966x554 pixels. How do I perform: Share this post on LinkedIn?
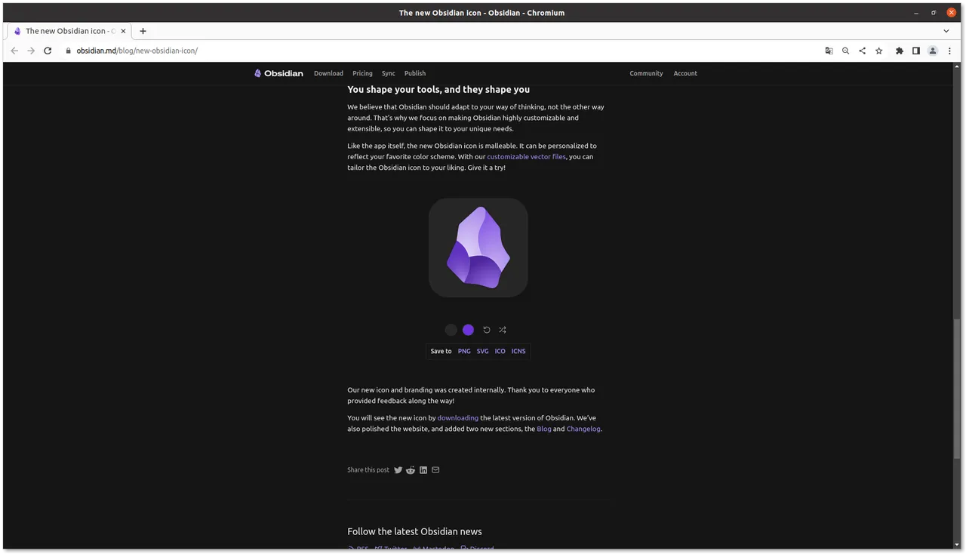(x=423, y=470)
